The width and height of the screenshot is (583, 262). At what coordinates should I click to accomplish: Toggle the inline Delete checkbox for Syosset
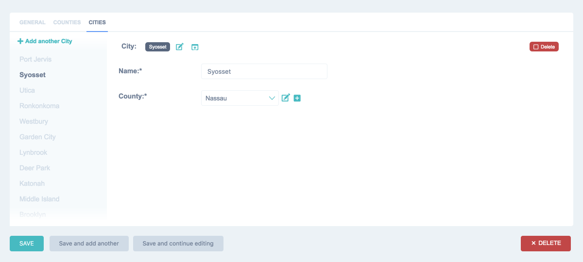(536, 47)
